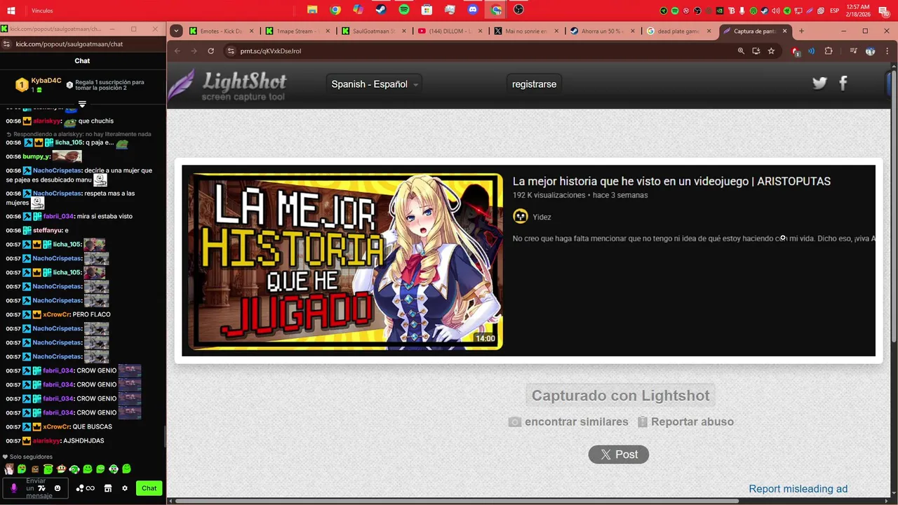Click the green headphones emote
Screen dimensions: 898x505
74,469
